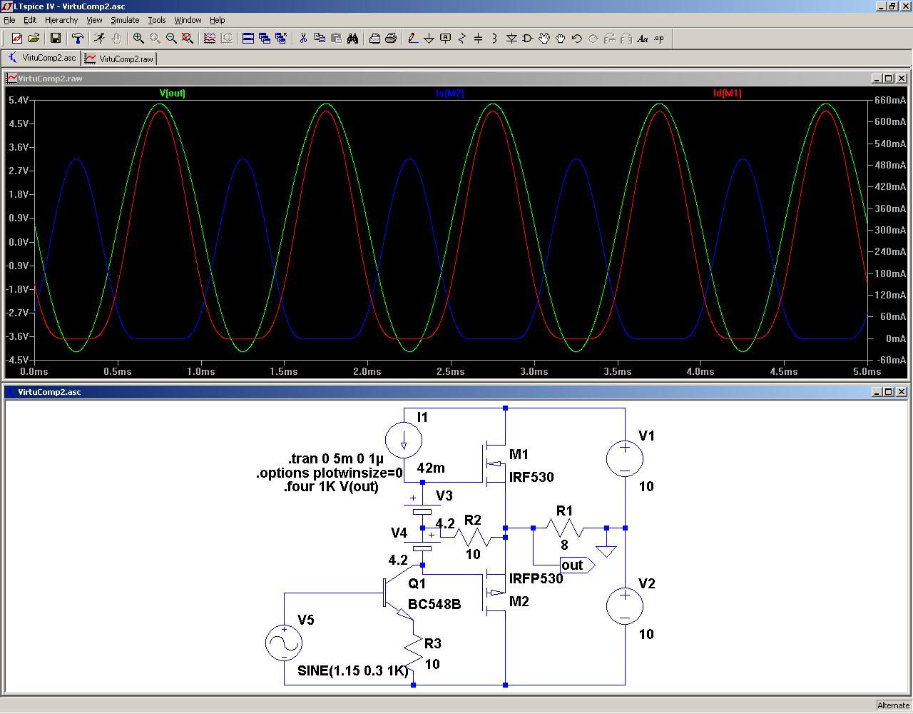The height and width of the screenshot is (714, 913).
Task: Click the .tran 0 5m directive text
Action: pyautogui.click(x=335, y=458)
